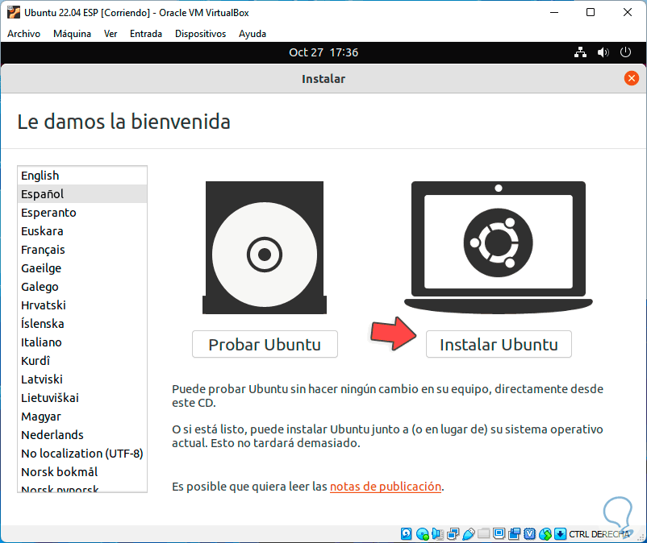Select Gaeilge in the language list
Screen dimensions: 647x543
click(x=82, y=268)
